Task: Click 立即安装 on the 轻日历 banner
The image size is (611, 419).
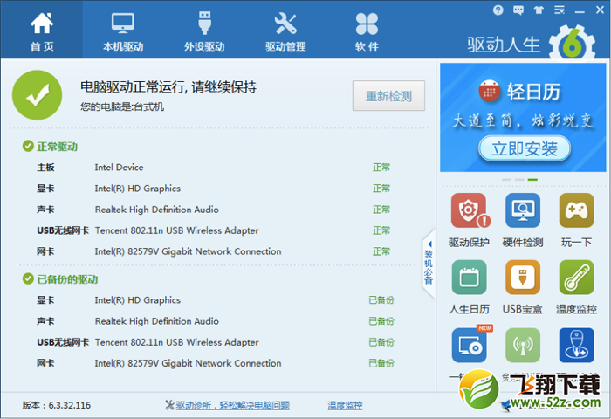Action: [525, 148]
